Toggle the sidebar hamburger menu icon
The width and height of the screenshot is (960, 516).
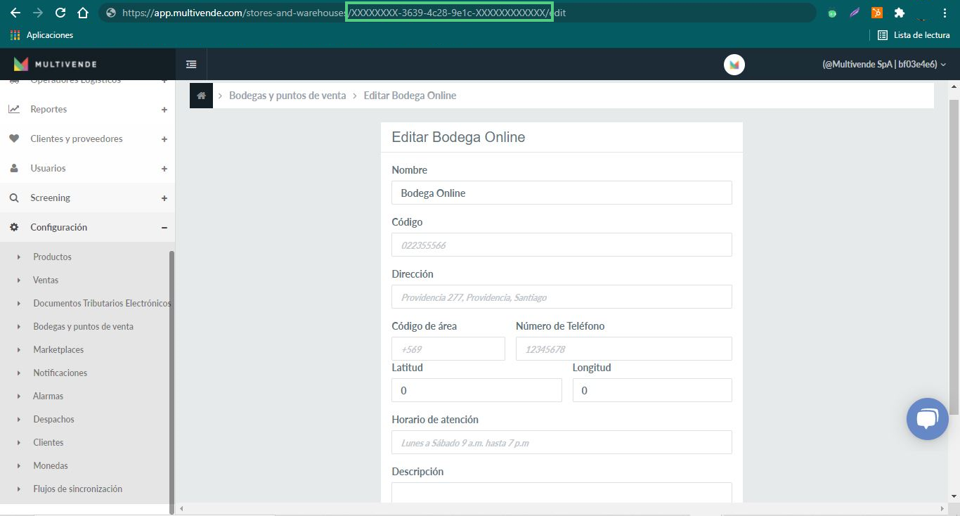click(x=191, y=65)
